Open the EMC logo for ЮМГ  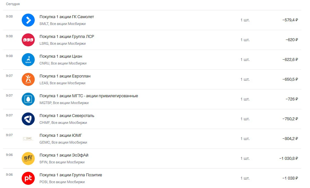pos(28,139)
